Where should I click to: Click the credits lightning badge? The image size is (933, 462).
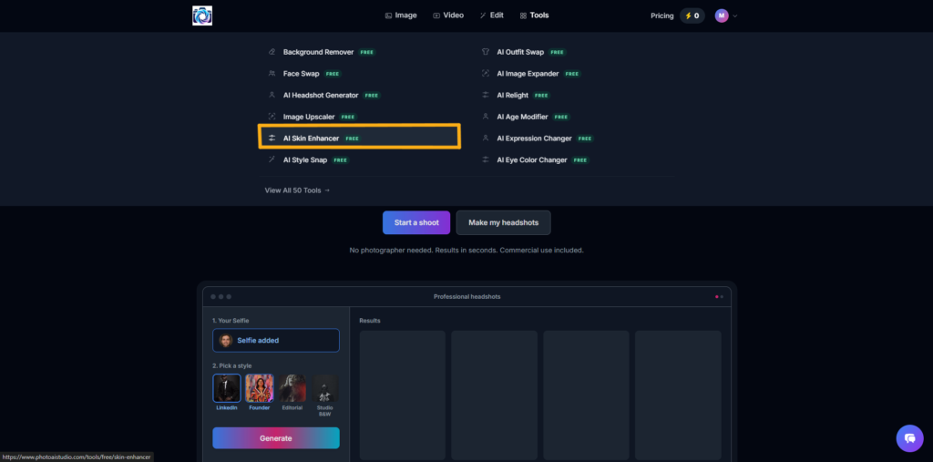692,16
